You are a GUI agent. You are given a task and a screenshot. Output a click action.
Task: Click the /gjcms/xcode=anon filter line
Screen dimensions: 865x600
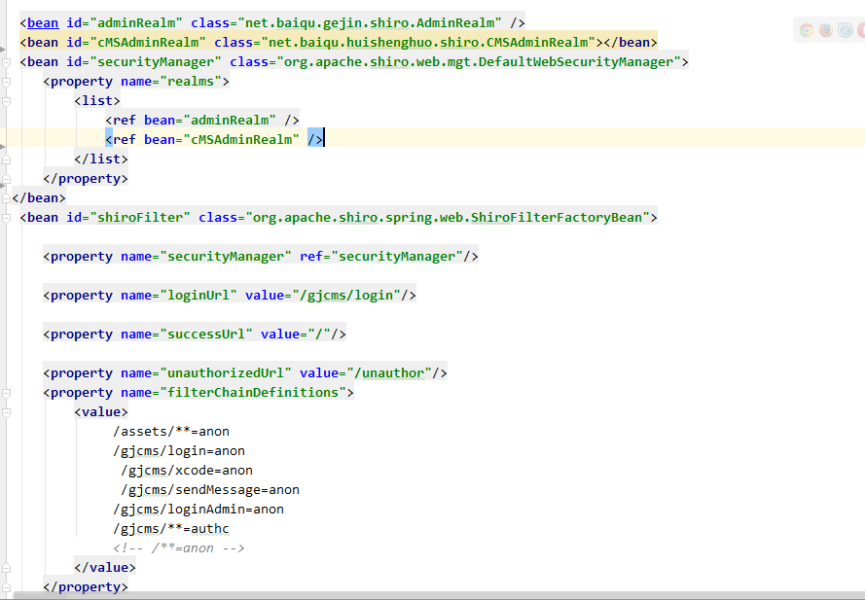pos(187,471)
